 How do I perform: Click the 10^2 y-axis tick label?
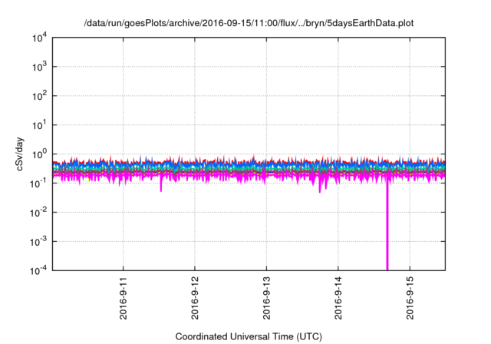click(x=39, y=95)
